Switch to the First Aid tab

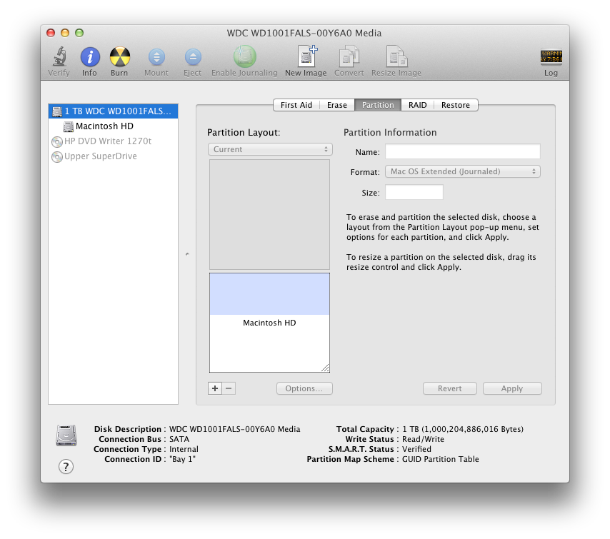tap(296, 105)
